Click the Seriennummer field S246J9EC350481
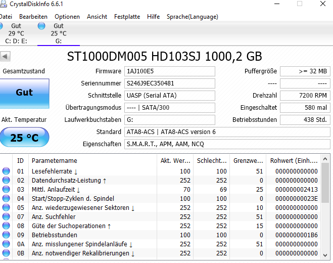This screenshot has height=263, width=333. coord(169,83)
